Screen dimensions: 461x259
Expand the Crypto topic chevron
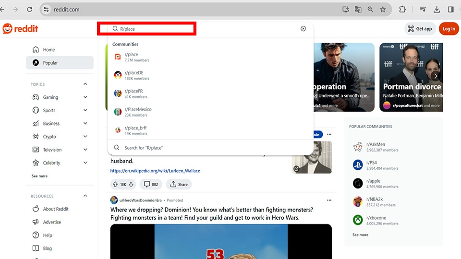[x=85, y=137]
